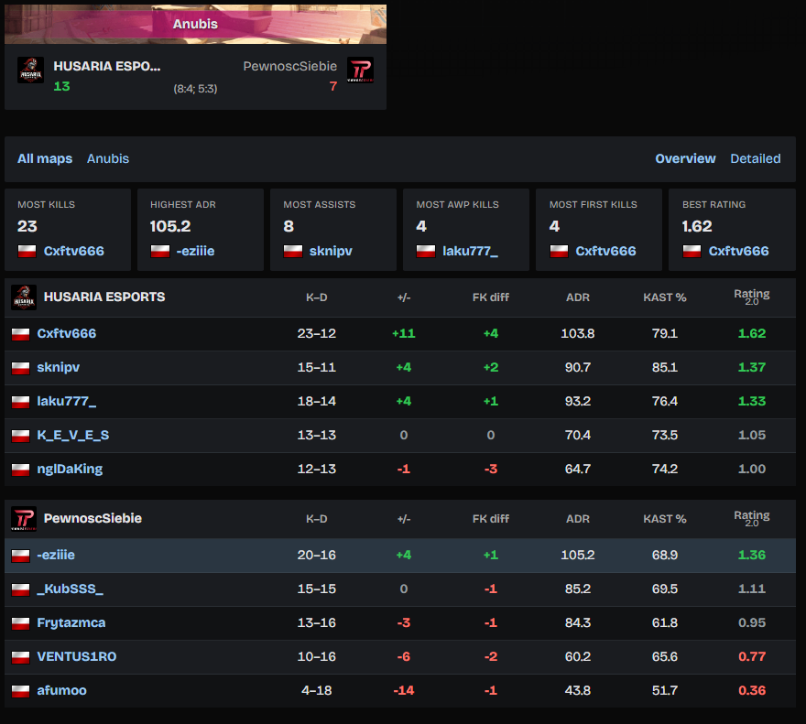Click flag in laku777_ table row
This screenshot has height=724, width=806.
20,402
